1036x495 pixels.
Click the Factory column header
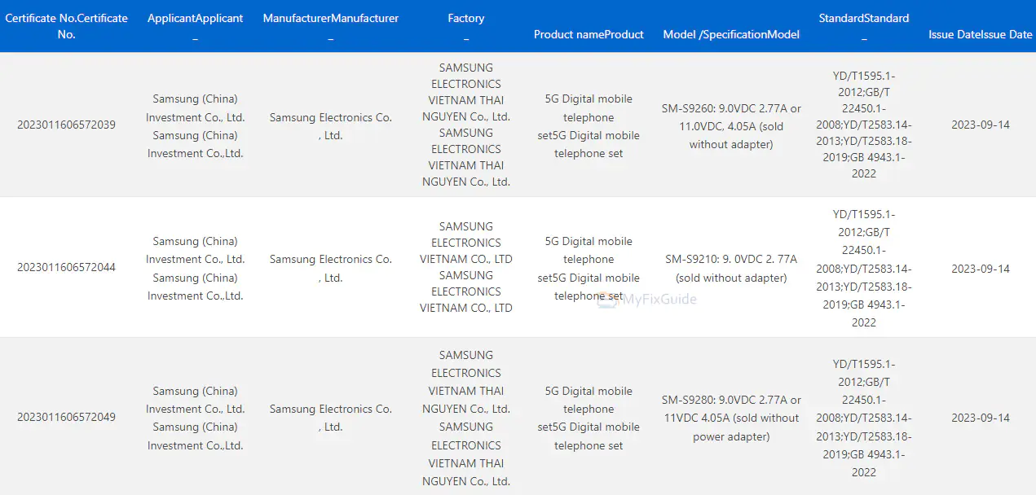tap(465, 26)
